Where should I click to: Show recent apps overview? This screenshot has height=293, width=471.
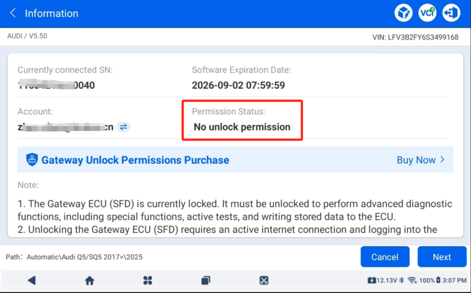tap(206, 281)
